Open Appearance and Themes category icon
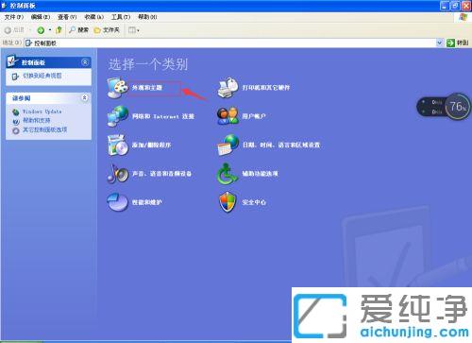 (117, 87)
